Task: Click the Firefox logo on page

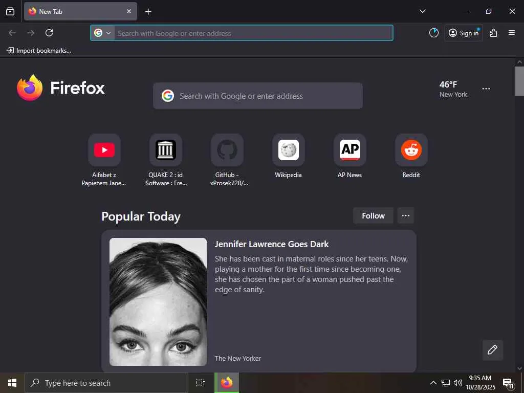Action: (x=61, y=88)
